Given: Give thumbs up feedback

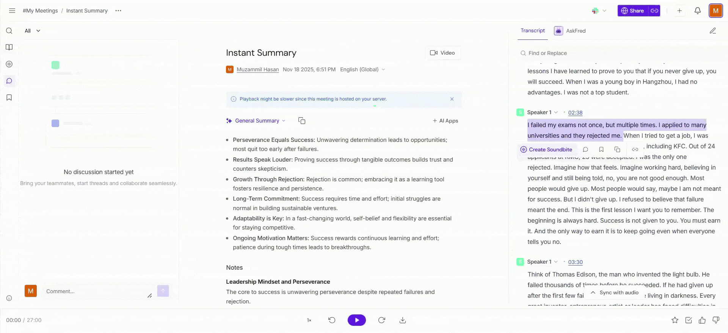Looking at the screenshot, I should coord(702,320).
